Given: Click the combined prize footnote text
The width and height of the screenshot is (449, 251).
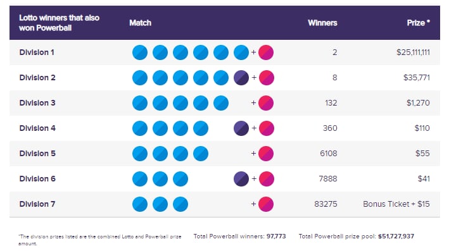Looking at the screenshot, I should tap(100, 240).
